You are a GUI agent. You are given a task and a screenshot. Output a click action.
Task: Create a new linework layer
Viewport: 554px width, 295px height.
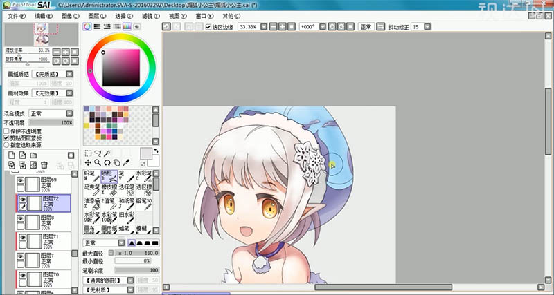pyautogui.click(x=23, y=155)
